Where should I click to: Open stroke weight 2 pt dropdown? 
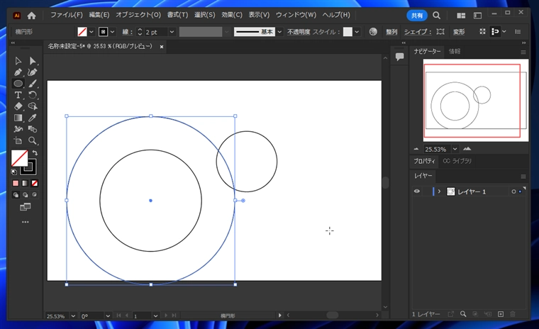click(x=172, y=32)
